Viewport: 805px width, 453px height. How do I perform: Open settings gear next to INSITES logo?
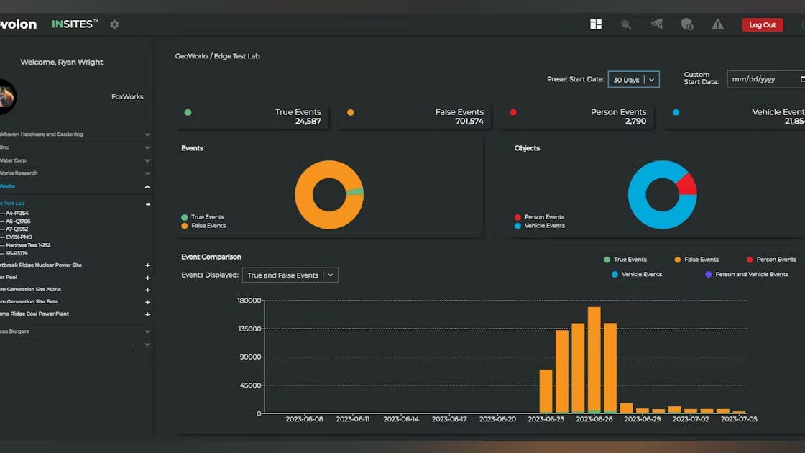[x=114, y=24]
